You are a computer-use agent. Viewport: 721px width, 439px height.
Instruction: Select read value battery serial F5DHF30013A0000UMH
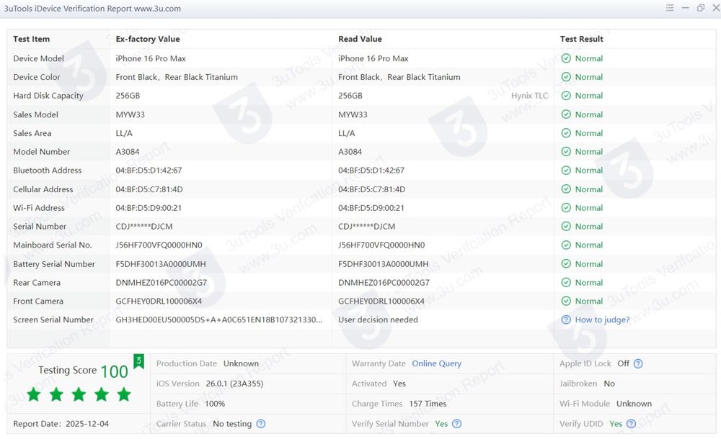point(383,264)
